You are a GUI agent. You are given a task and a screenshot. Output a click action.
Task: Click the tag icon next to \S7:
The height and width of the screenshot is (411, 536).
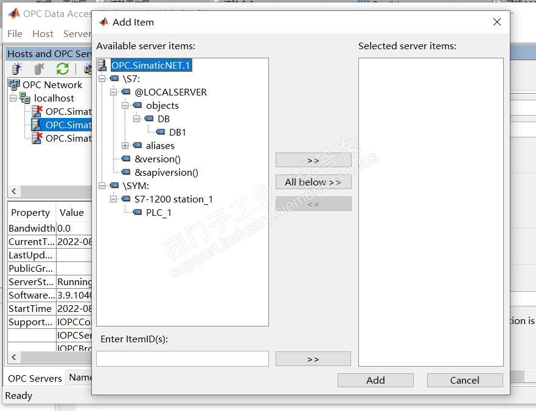(x=114, y=78)
